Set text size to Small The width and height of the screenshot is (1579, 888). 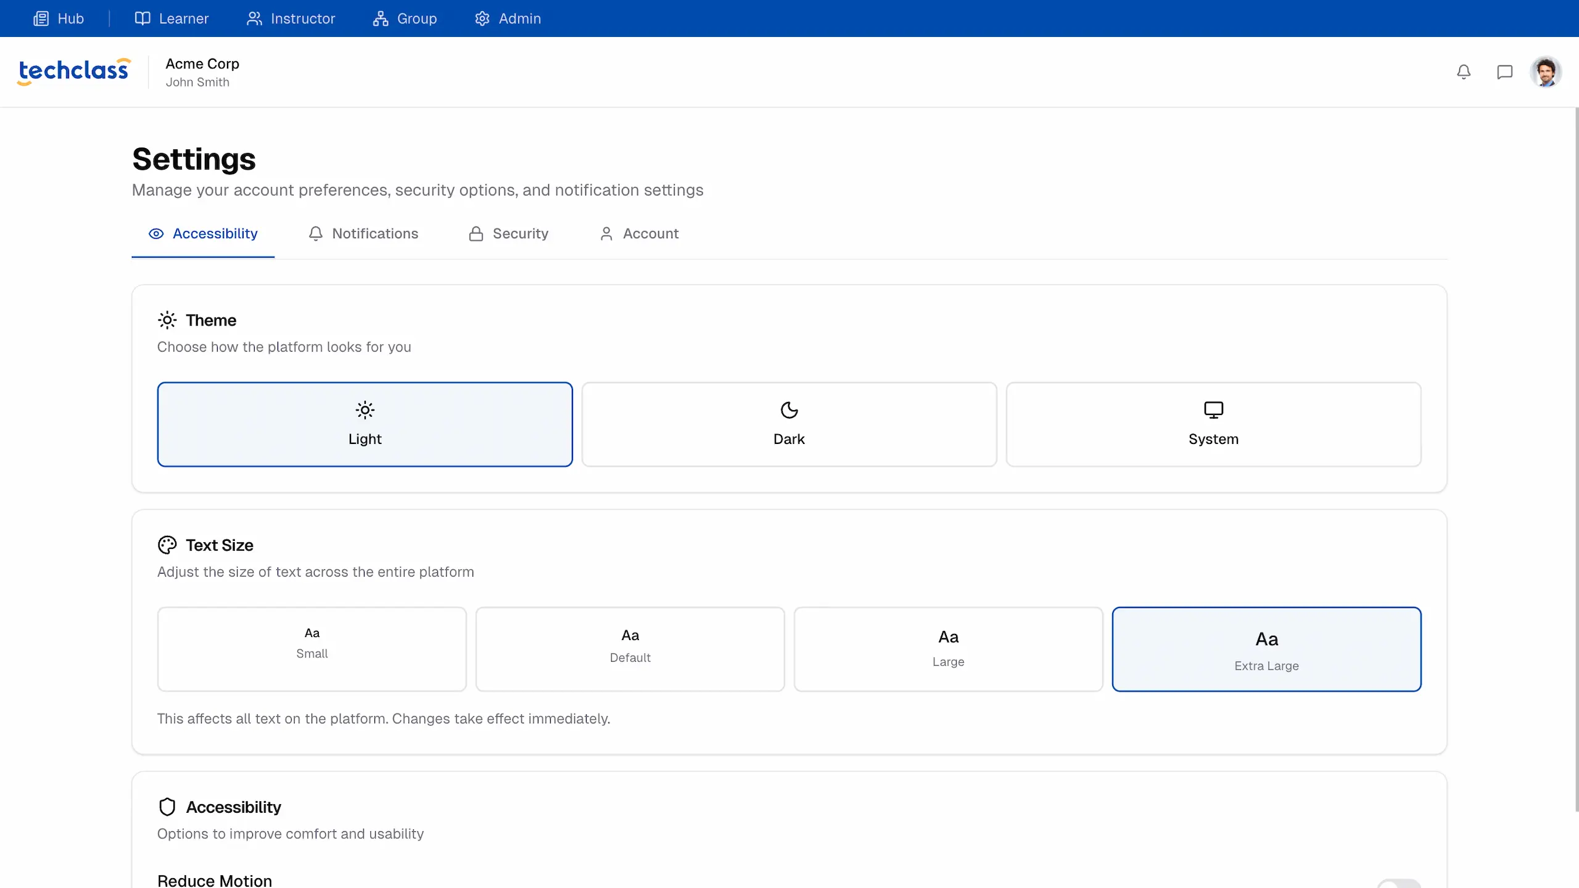pyautogui.click(x=311, y=649)
